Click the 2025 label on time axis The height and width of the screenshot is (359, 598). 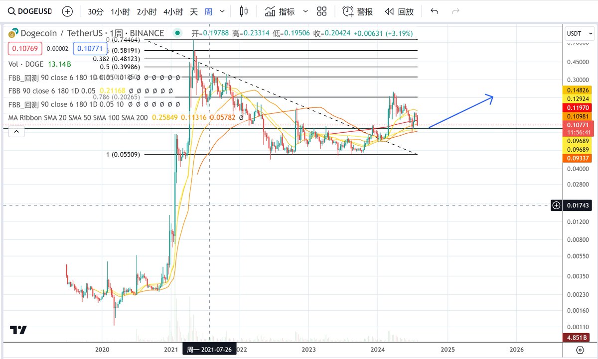click(448, 349)
